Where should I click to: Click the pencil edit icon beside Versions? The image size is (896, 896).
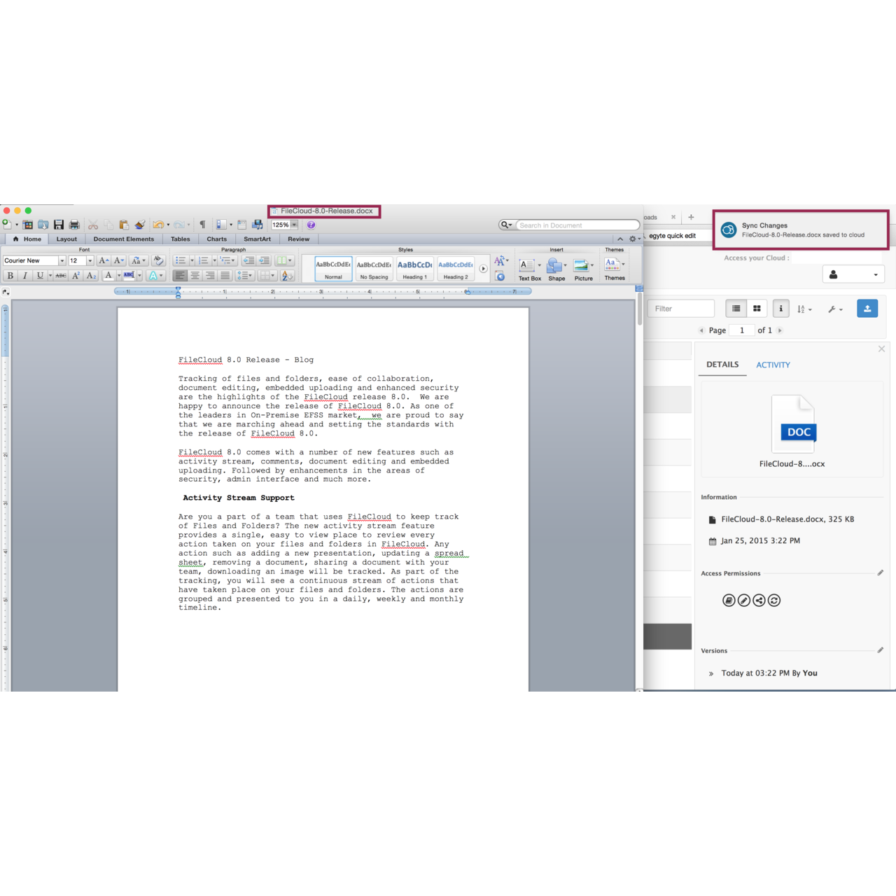pyautogui.click(x=880, y=650)
